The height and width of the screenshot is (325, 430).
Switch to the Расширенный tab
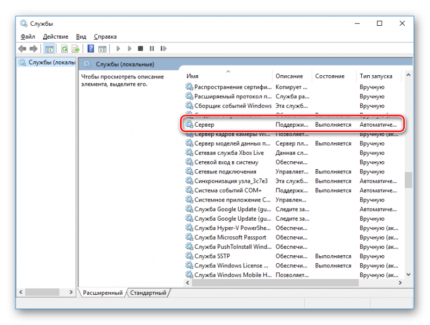click(x=103, y=293)
